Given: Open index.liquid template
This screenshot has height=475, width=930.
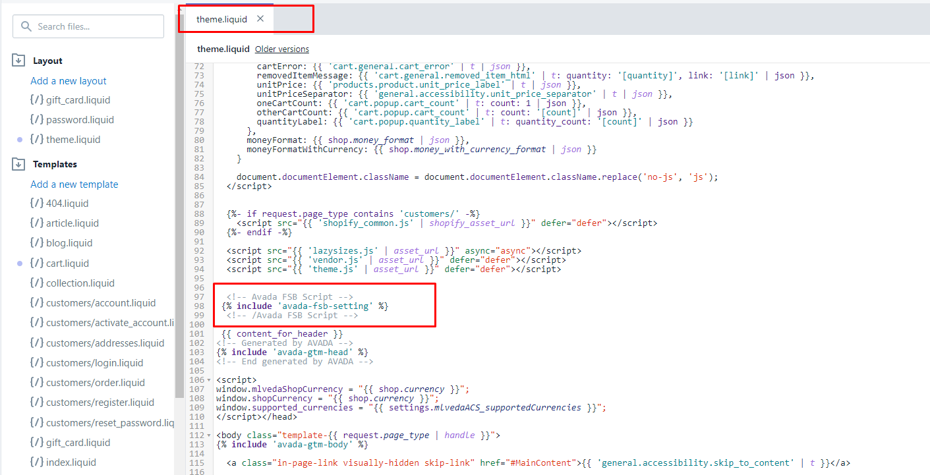Looking at the screenshot, I should (x=71, y=462).
